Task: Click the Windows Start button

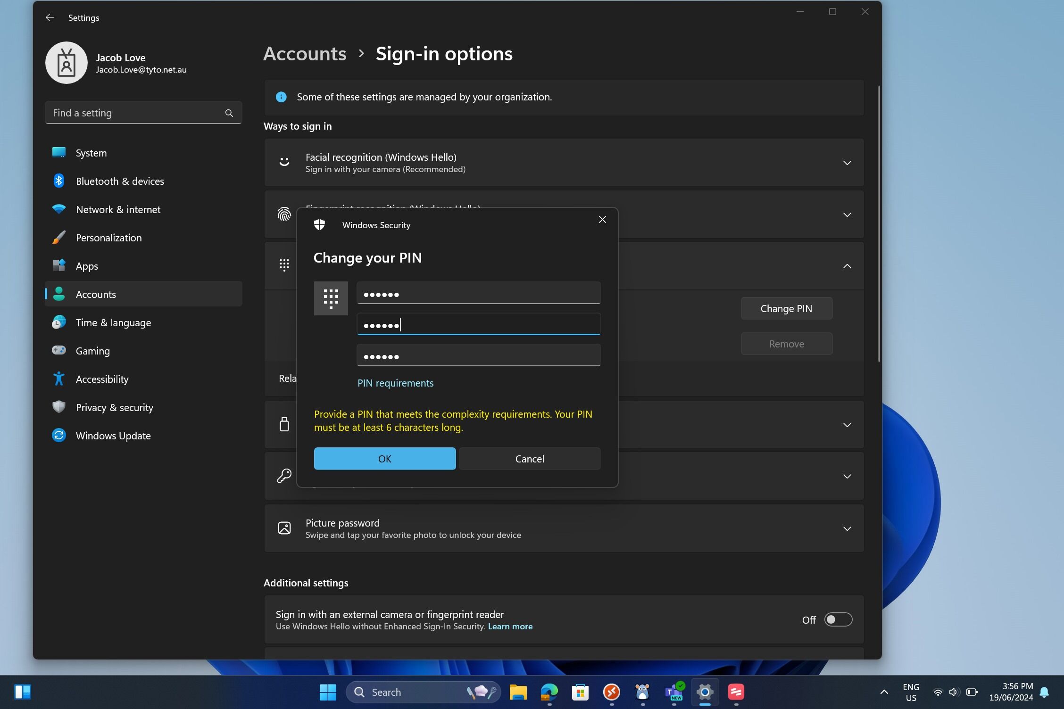Action: point(328,692)
